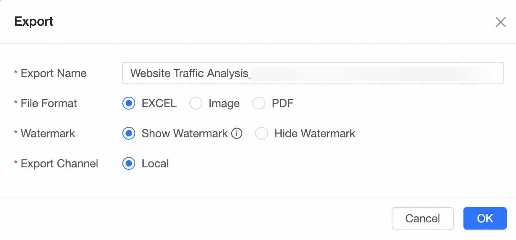Select the EXCEL file format radio button

point(129,104)
